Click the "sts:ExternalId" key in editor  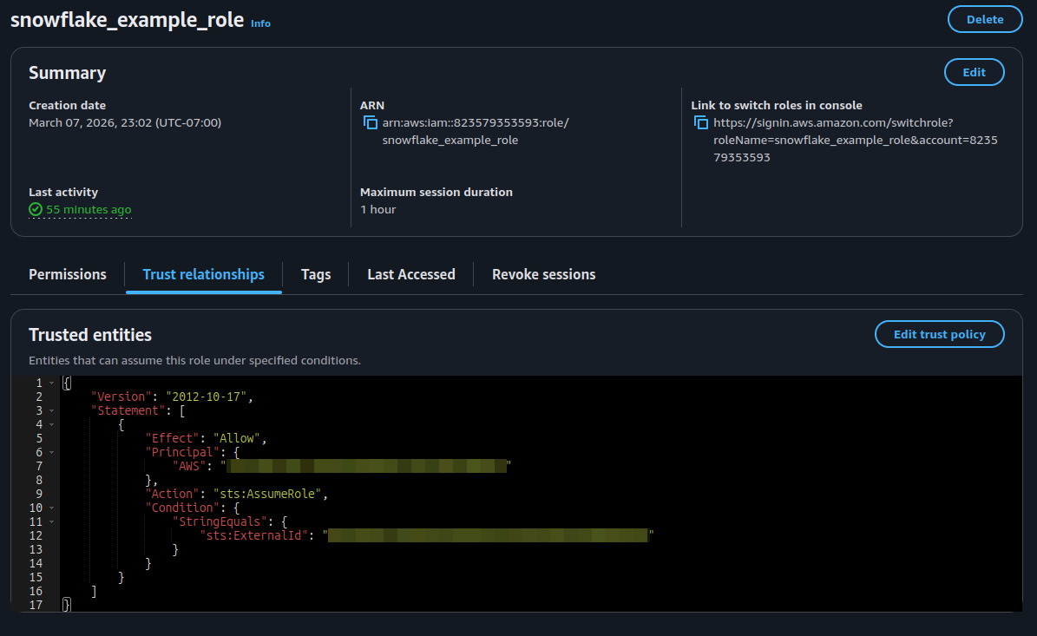click(x=254, y=535)
